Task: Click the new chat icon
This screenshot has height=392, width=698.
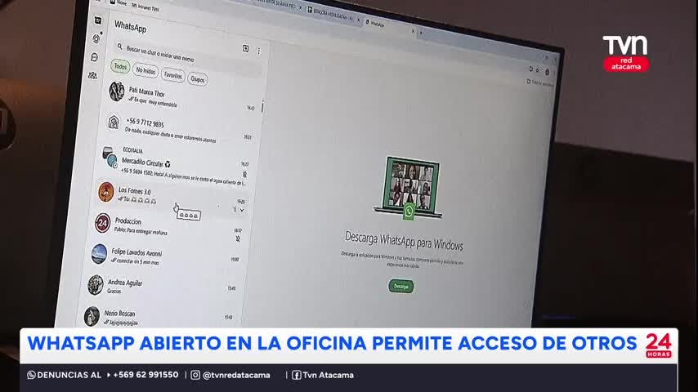Action: [x=245, y=48]
